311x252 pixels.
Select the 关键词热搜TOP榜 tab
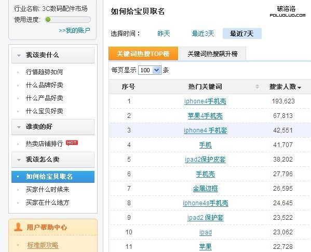(x=143, y=54)
